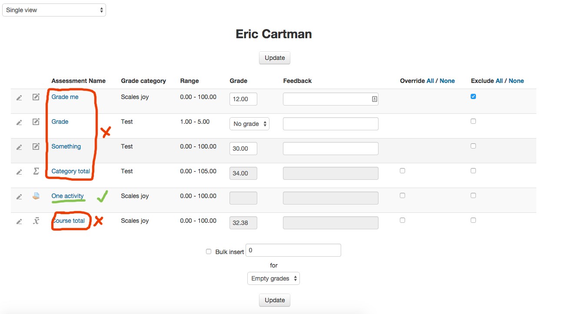Open the Single view dropdown
The width and height of the screenshot is (565, 314).
click(54, 10)
